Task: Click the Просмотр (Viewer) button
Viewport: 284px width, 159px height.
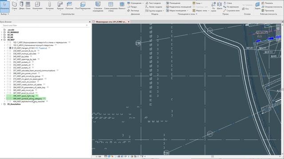Action: (x=268, y=11)
